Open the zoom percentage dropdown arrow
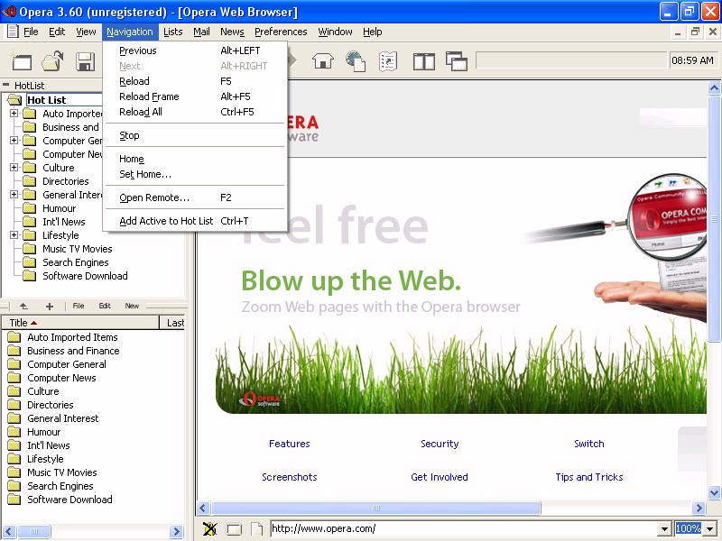This screenshot has height=541, width=722. (x=710, y=529)
